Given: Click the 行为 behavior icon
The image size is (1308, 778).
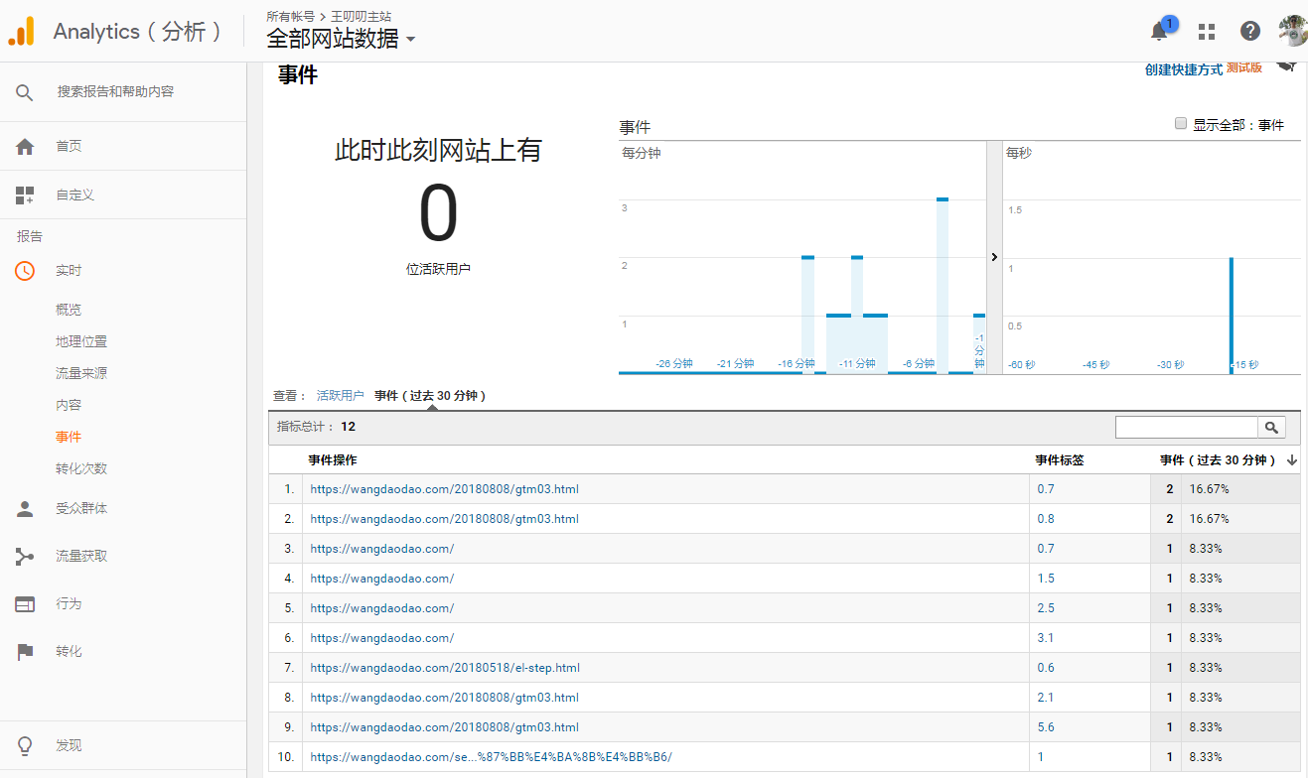Looking at the screenshot, I should (x=25, y=604).
